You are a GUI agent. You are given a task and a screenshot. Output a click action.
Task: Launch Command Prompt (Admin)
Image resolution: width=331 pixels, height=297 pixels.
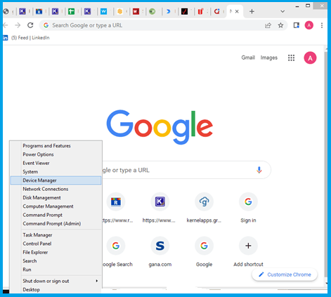56,224
